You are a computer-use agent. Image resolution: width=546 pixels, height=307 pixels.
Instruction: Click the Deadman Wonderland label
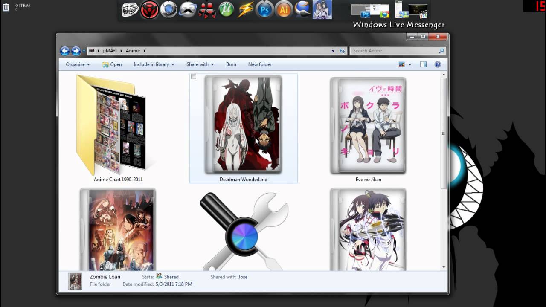click(x=244, y=180)
